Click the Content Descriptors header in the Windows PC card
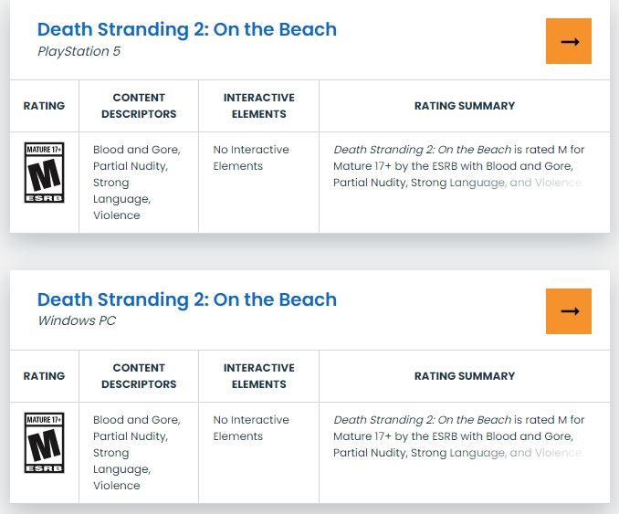Image resolution: width=619 pixels, height=514 pixels. tap(139, 376)
